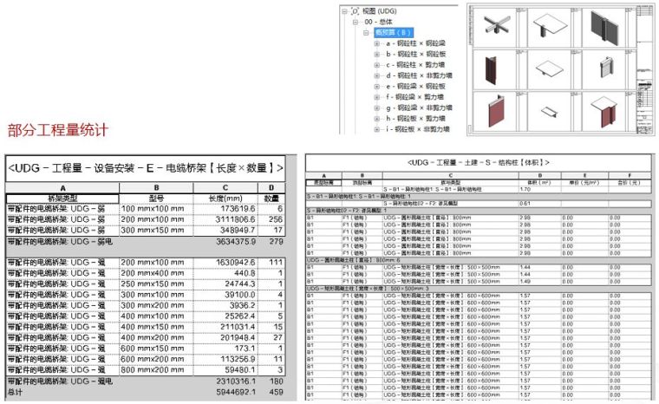Click the volume value 1.70 in column schedule
Screen dimensions: 659x404
click(x=525, y=189)
